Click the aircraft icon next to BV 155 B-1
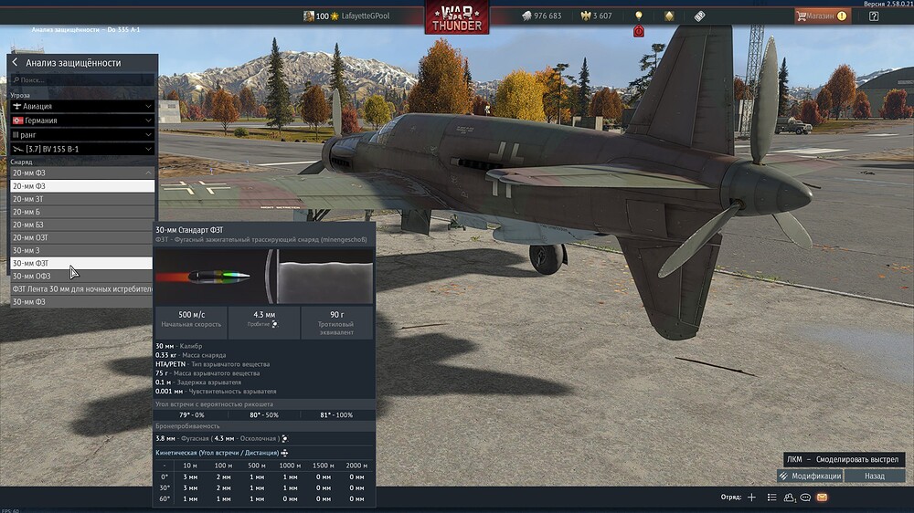The width and height of the screenshot is (914, 513). (18, 149)
